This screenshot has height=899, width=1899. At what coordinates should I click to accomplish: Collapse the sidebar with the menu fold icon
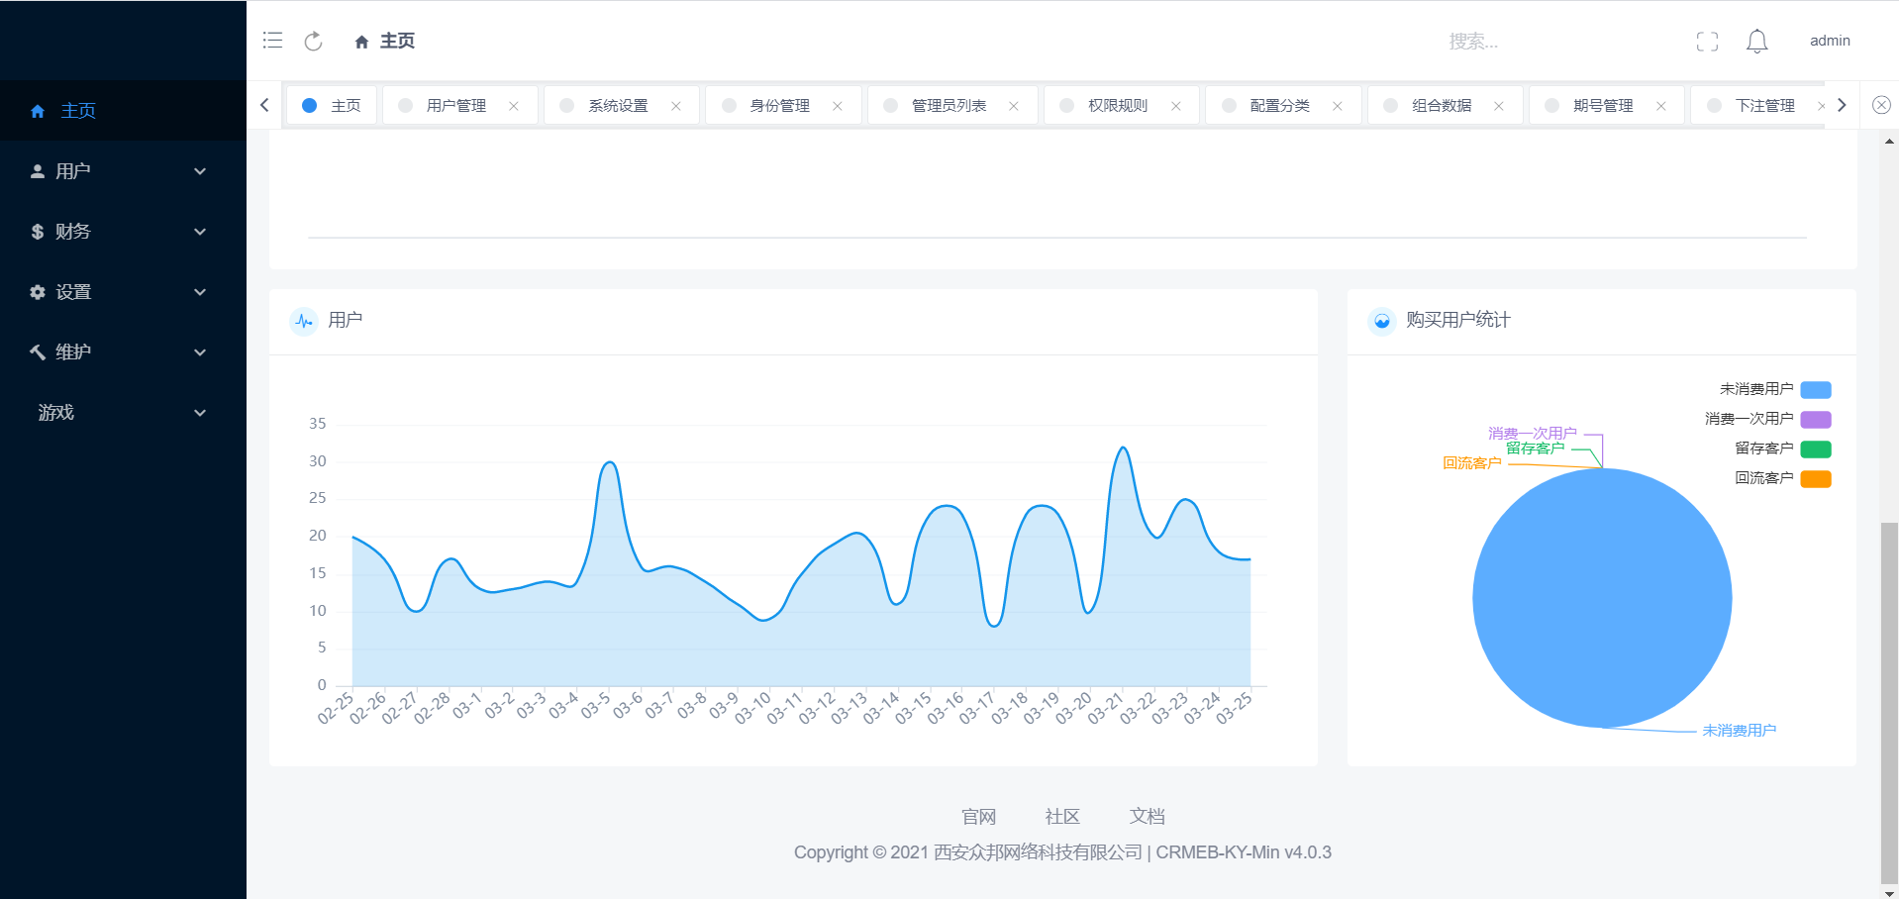point(272,41)
